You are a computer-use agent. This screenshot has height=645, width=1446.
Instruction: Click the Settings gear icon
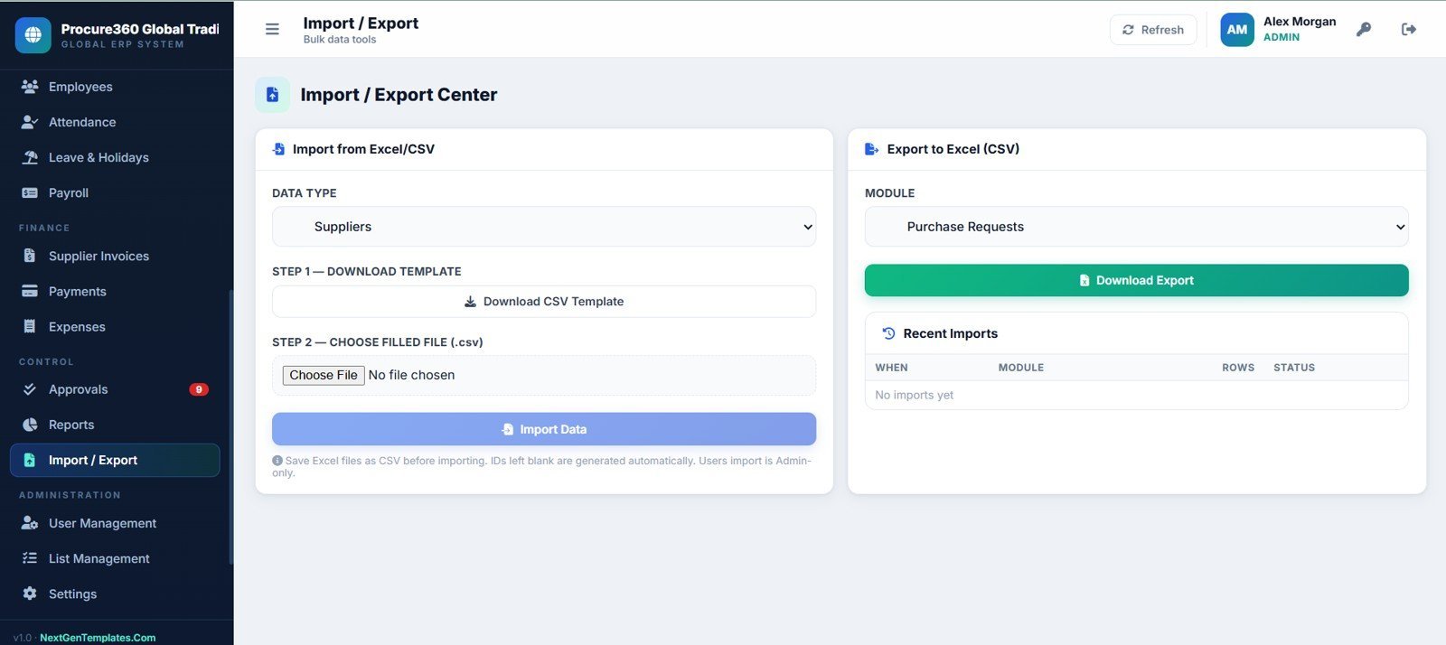coord(30,594)
